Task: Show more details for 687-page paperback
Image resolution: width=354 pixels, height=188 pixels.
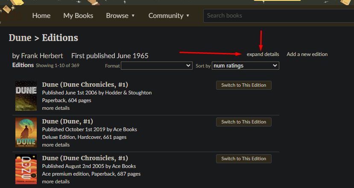Action: tap(56, 182)
